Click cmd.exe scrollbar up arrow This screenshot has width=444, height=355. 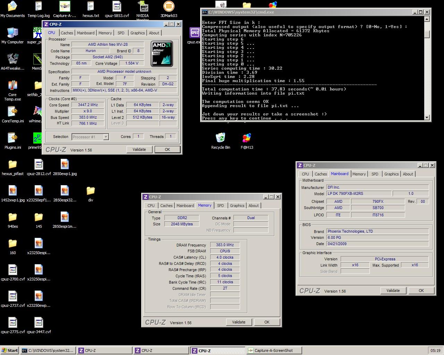point(427,18)
